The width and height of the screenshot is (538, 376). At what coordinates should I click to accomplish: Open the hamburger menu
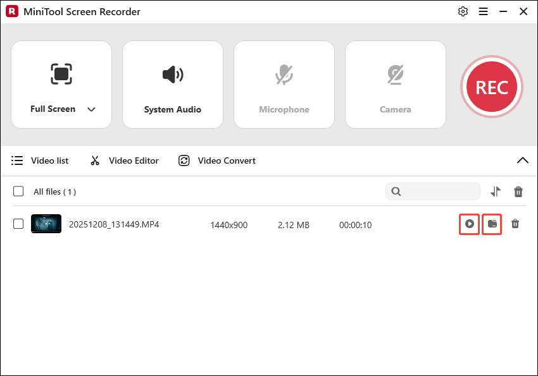pyautogui.click(x=483, y=11)
